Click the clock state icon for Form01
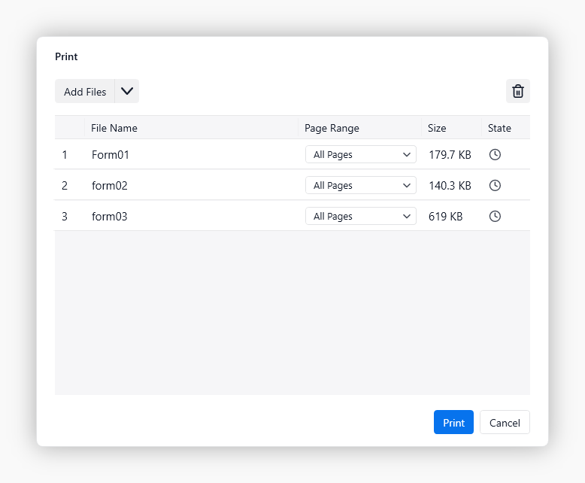Image resolution: width=585 pixels, height=483 pixels. 495,154
